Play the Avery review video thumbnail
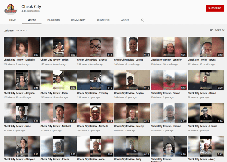This screenshot has width=227, height=162. [x=206, y=146]
